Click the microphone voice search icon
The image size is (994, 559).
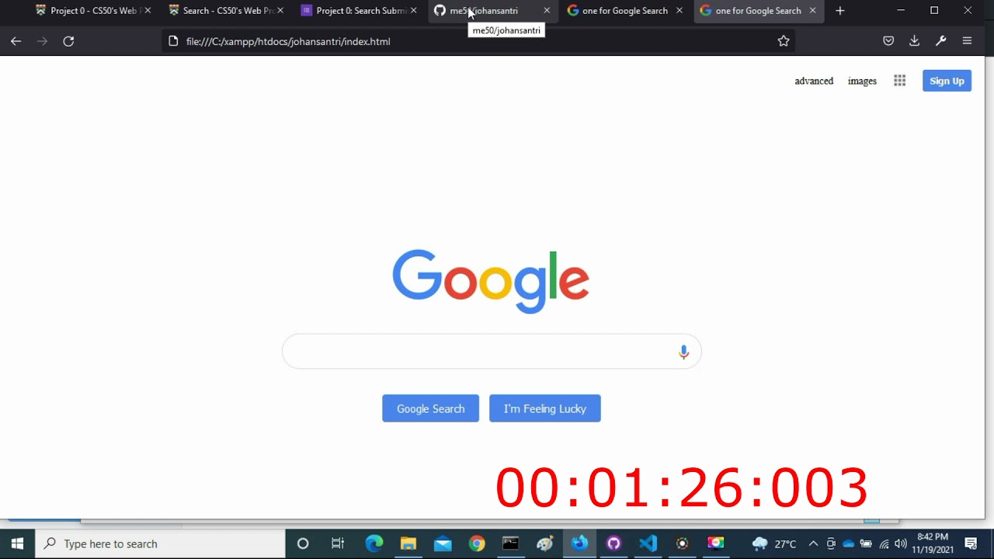(683, 352)
